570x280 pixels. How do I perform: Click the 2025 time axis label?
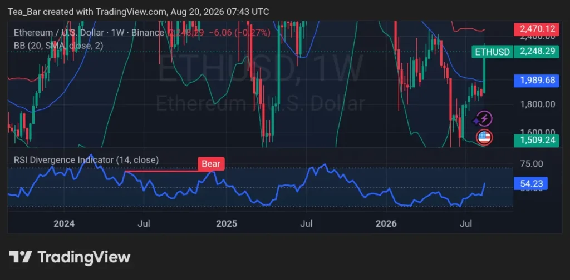(x=227, y=223)
